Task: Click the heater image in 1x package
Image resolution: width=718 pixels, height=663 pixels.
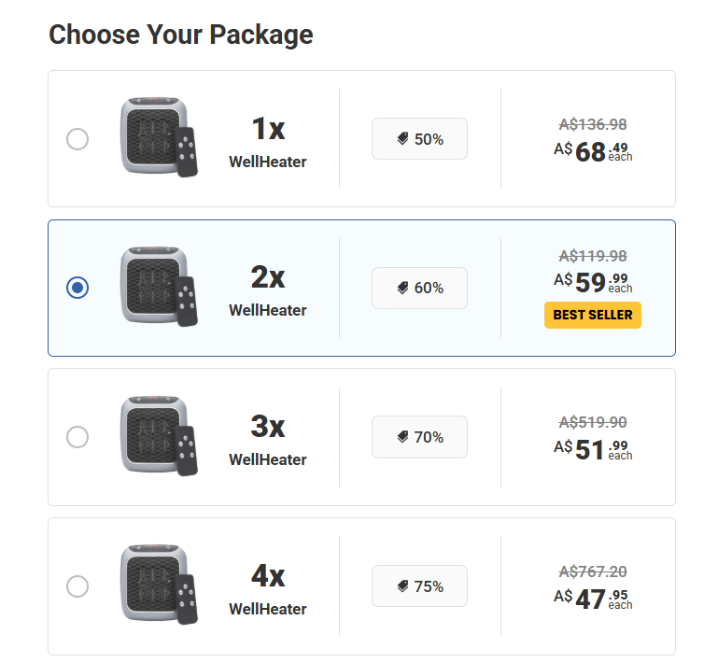Action: [x=159, y=137]
